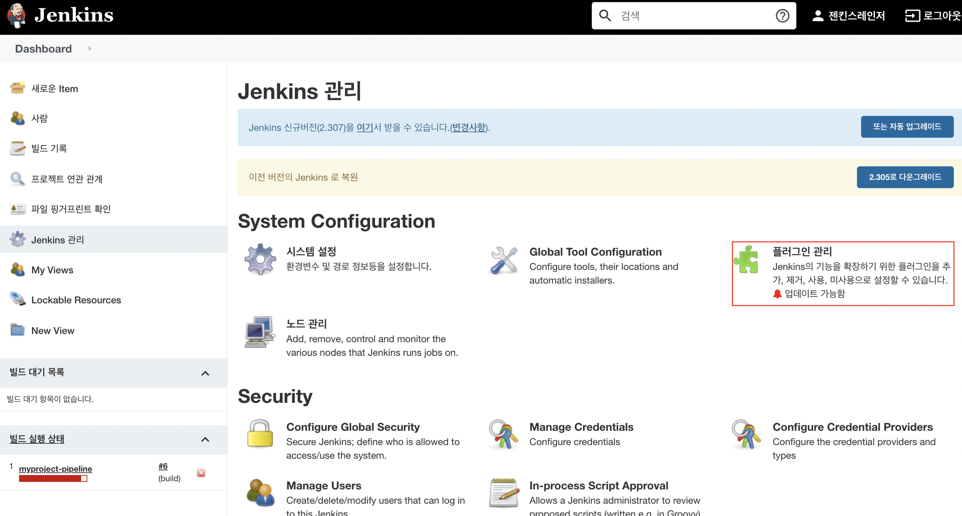Expand the Dashboard breadcrumb arrow
962x516 pixels.
coord(89,48)
